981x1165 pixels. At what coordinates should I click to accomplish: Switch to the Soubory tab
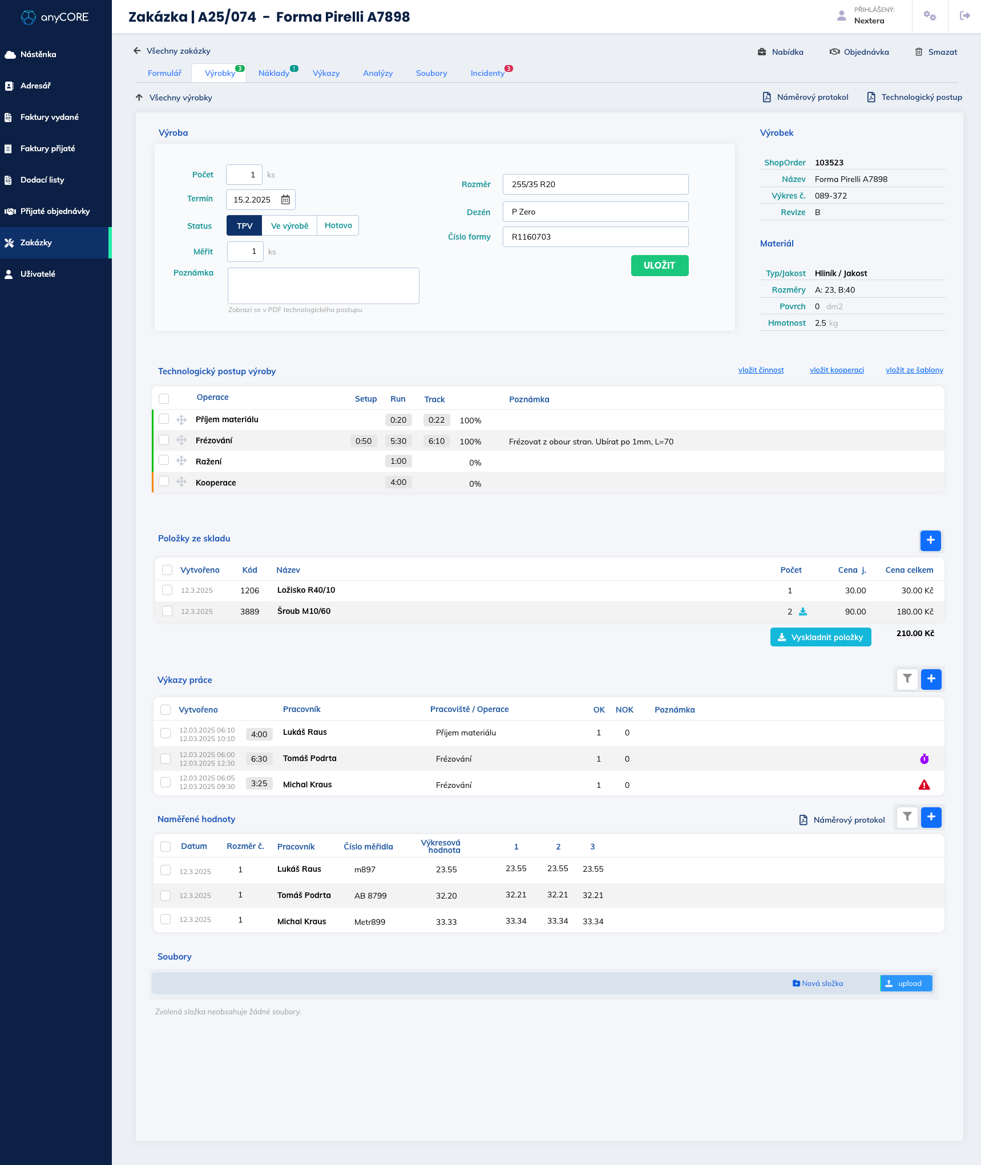pos(431,73)
